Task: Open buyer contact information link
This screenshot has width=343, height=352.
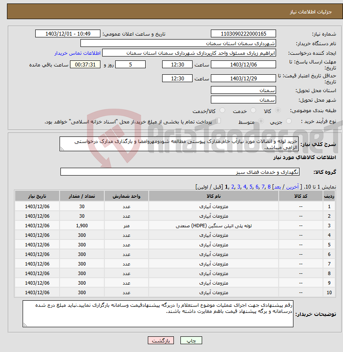Action: click(x=77, y=53)
